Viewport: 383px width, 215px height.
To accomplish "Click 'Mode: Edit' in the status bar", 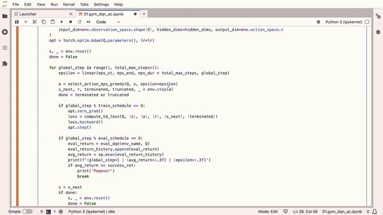I will coord(268,211).
